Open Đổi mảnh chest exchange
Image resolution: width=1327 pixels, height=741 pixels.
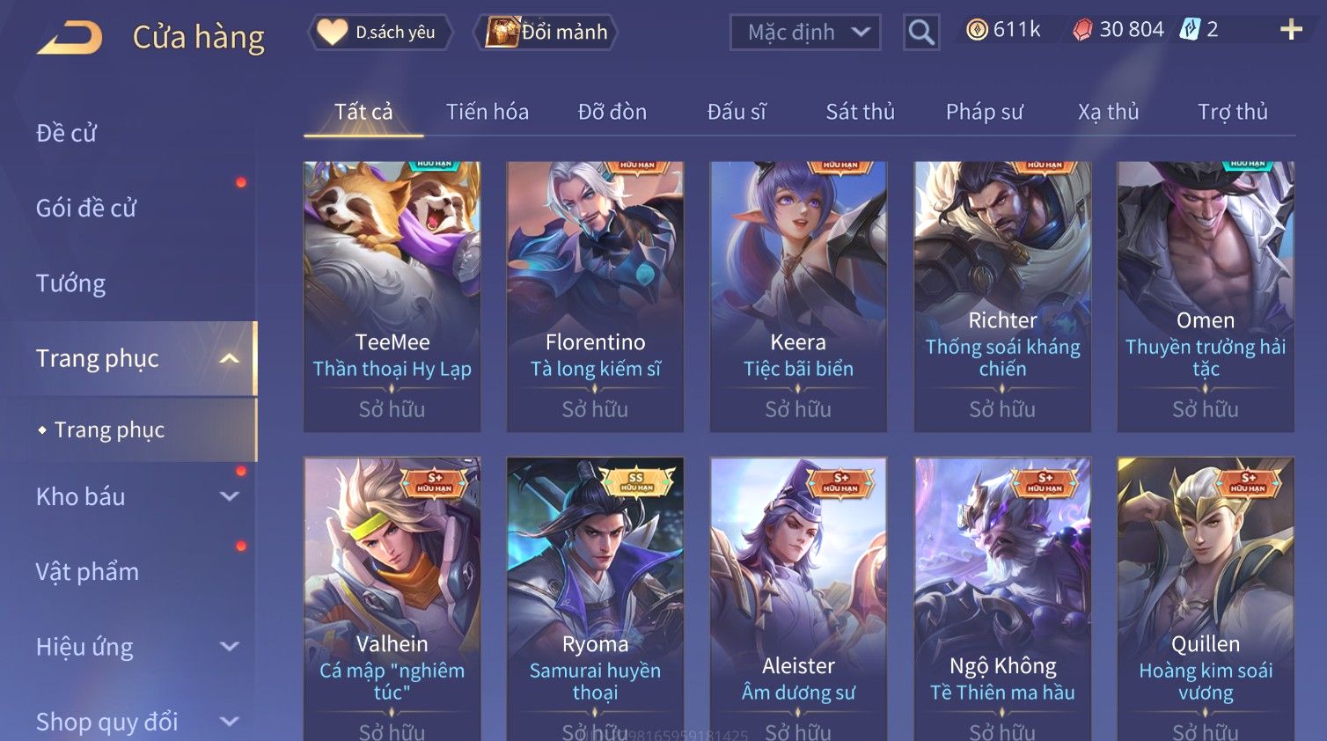(546, 33)
